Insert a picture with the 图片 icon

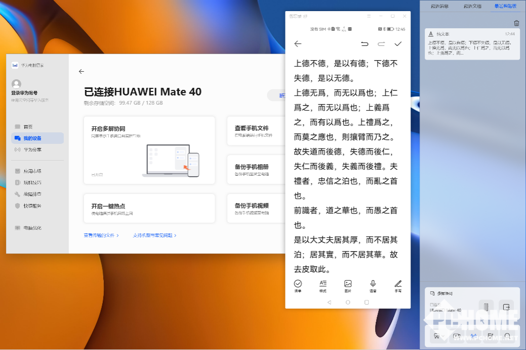coord(348,286)
